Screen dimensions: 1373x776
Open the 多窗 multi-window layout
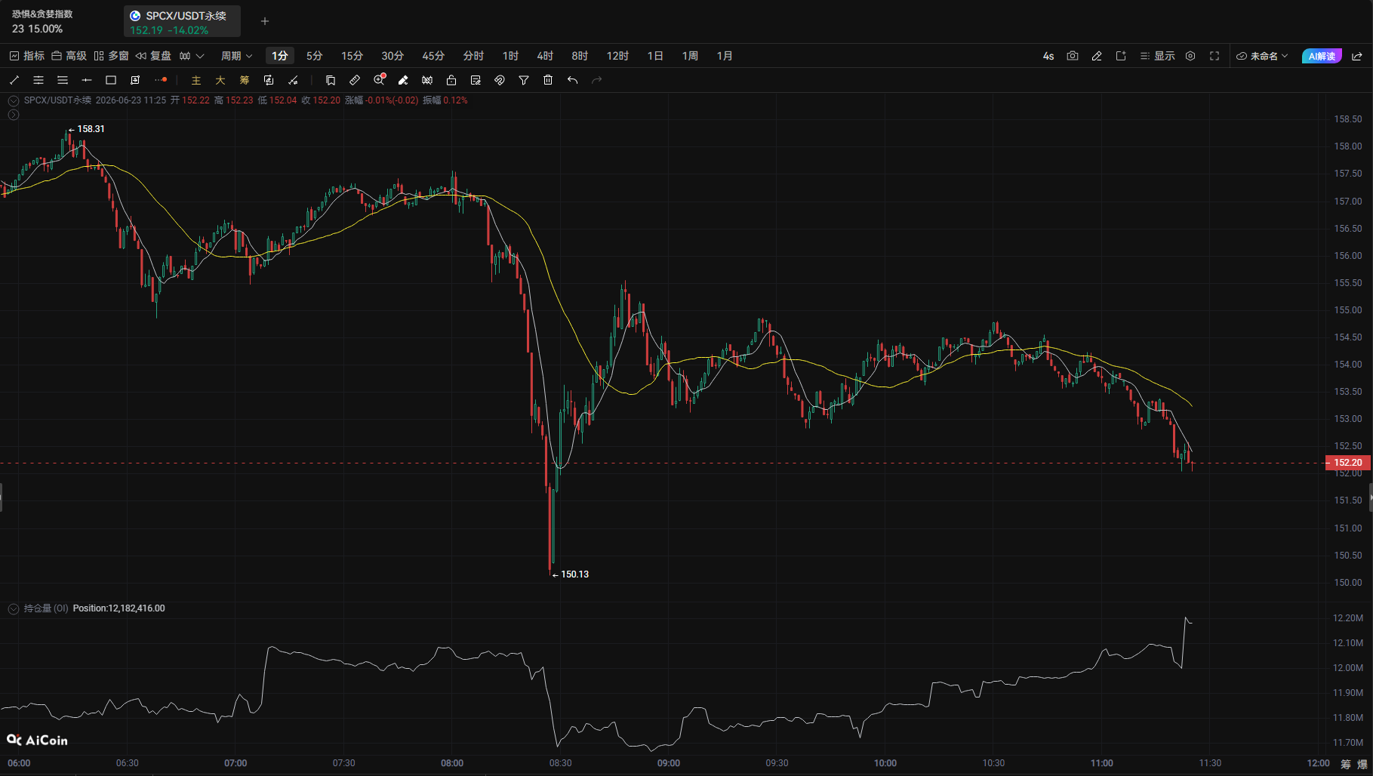pyautogui.click(x=111, y=56)
